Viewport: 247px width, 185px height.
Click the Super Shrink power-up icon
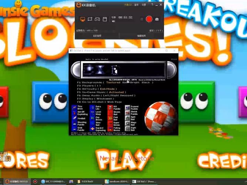110,124
